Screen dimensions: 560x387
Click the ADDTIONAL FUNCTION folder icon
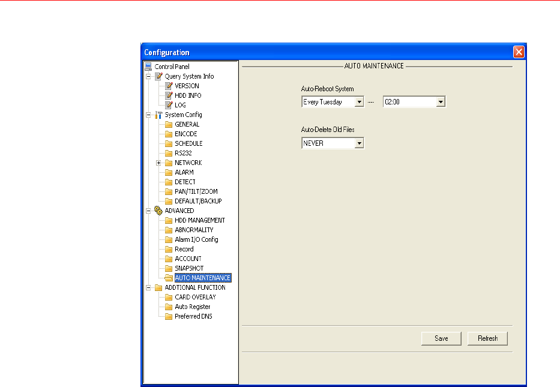point(158,288)
